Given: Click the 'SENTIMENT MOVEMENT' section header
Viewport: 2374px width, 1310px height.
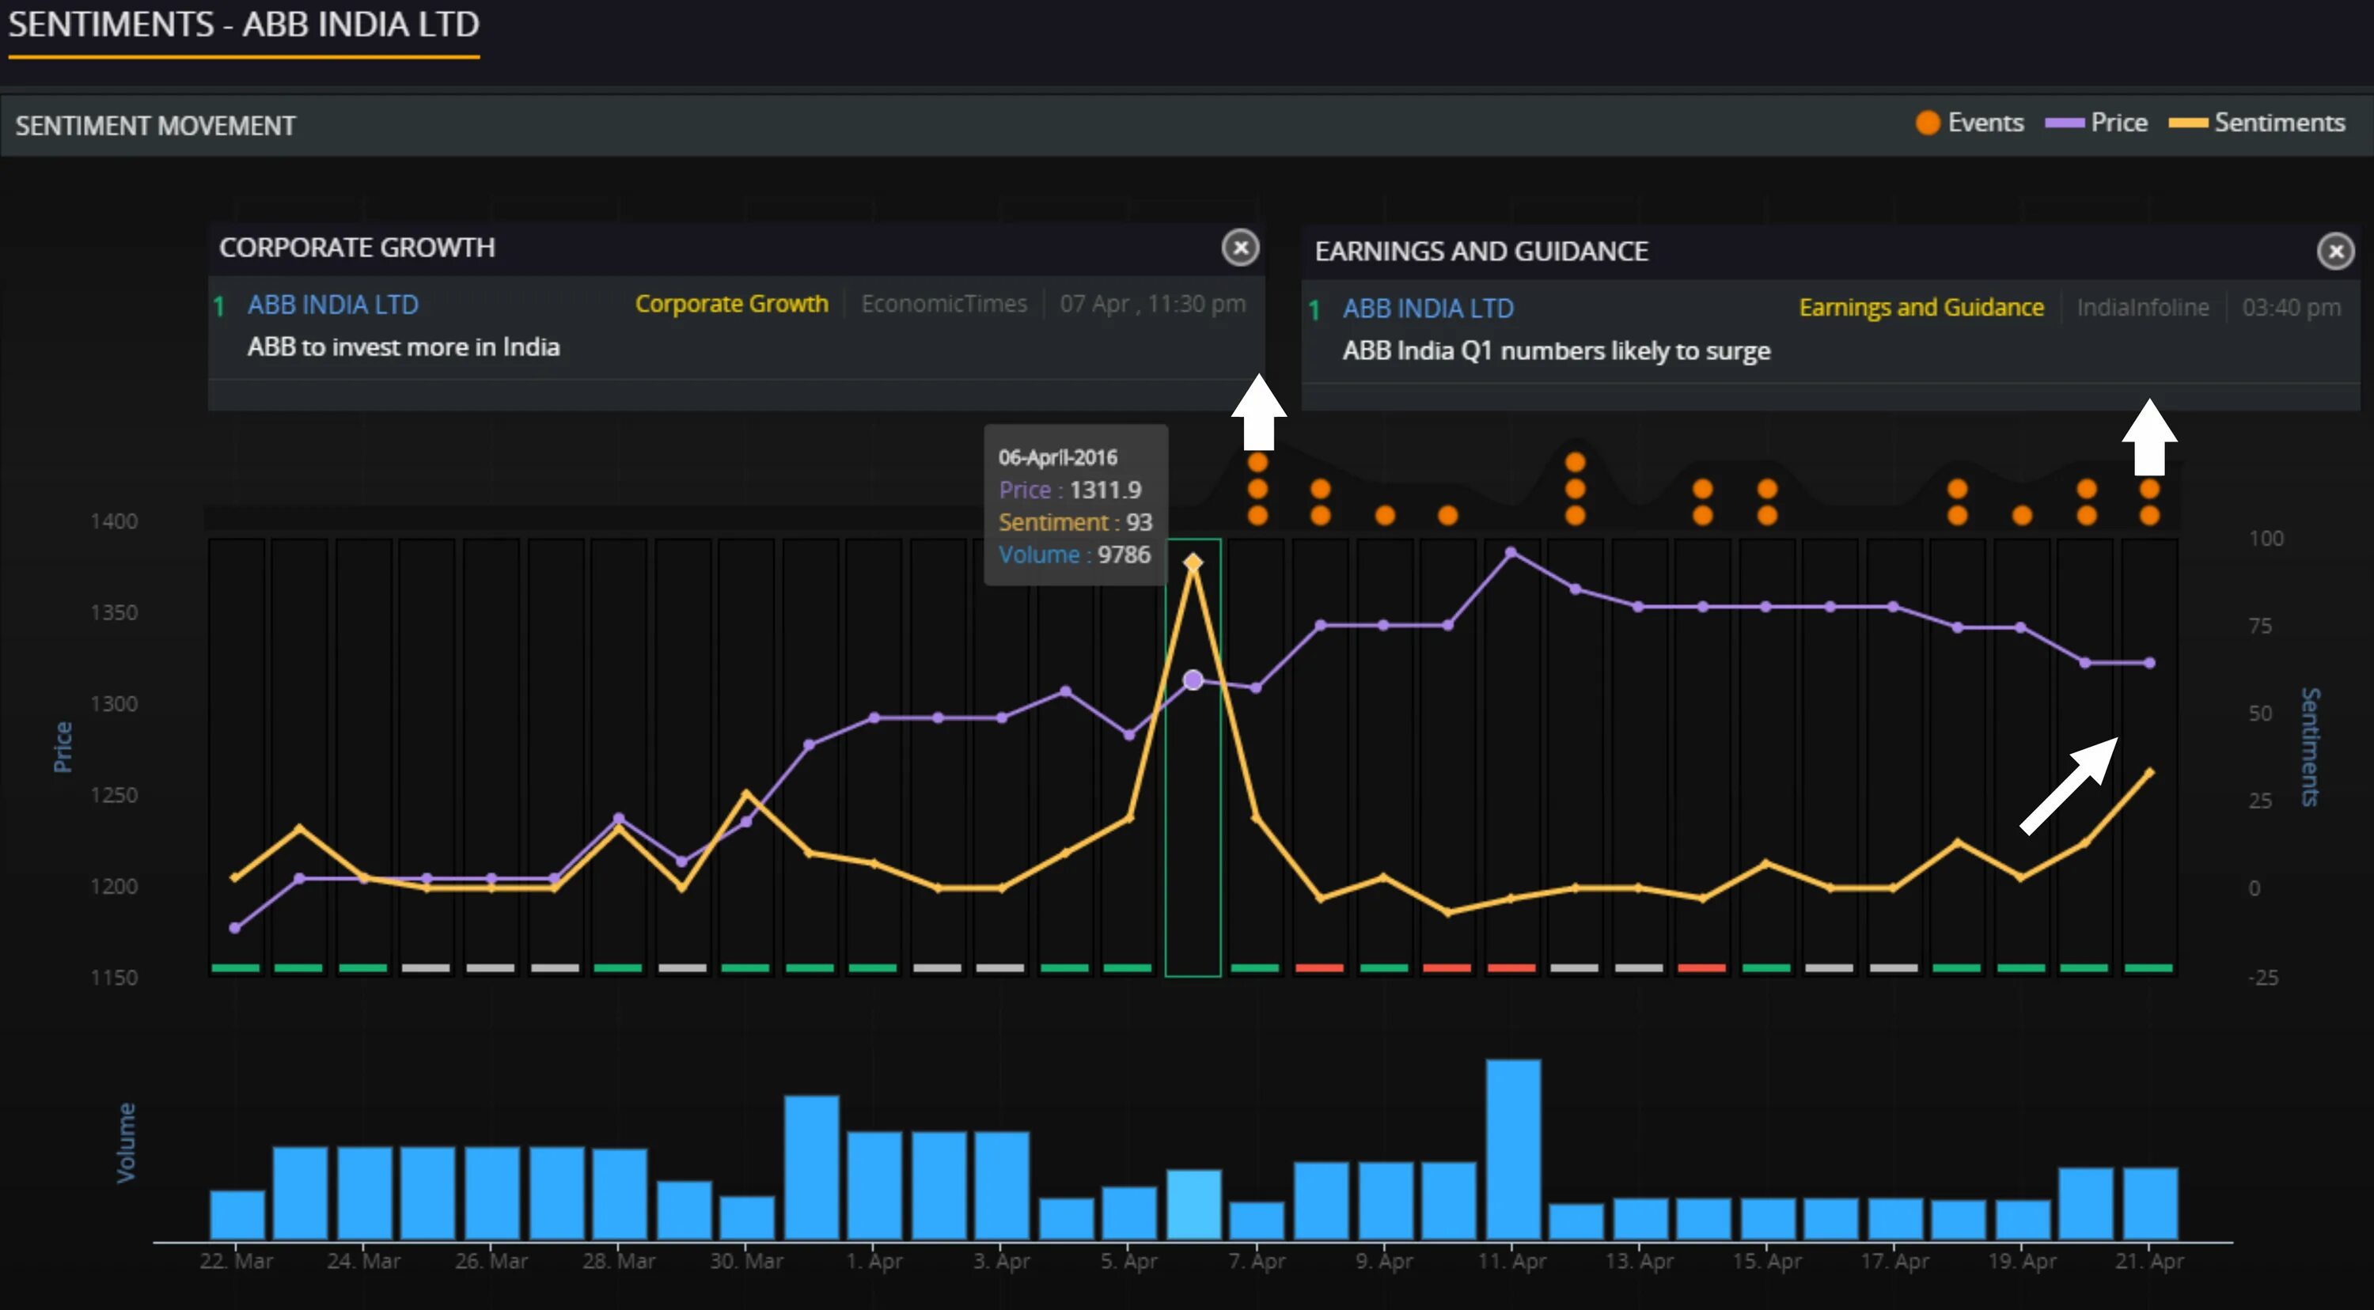Looking at the screenshot, I should tap(156, 127).
